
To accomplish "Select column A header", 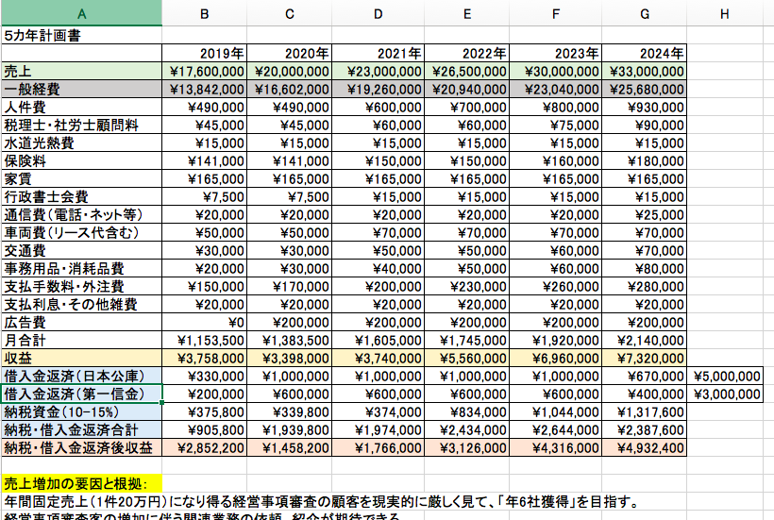I will pos(81,12).
